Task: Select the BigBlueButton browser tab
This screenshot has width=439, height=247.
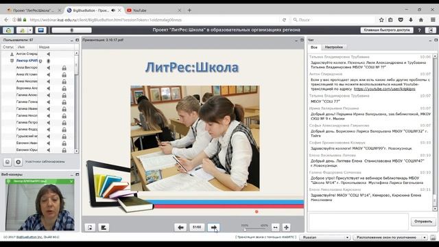Action: point(91,10)
